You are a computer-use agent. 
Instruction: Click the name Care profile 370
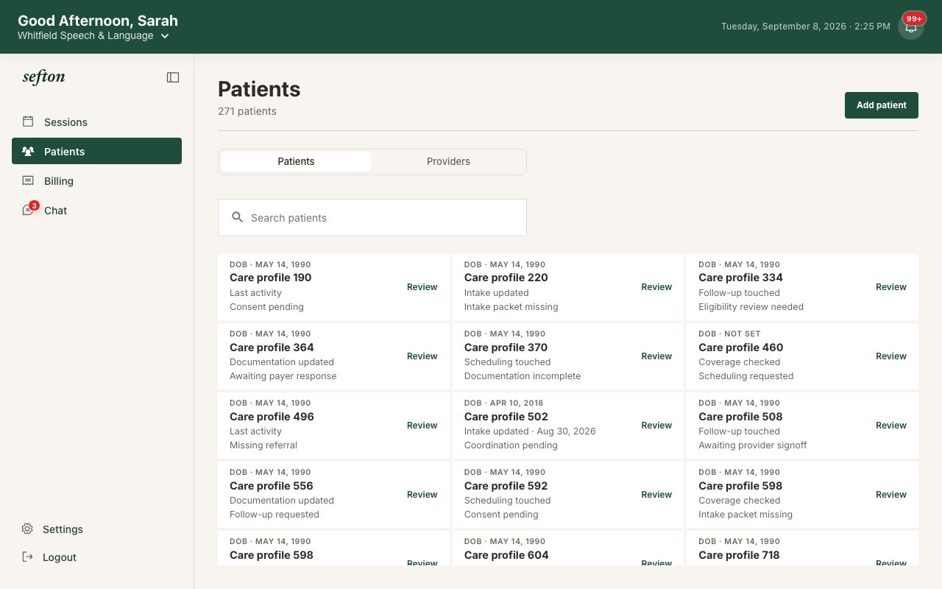coord(506,348)
